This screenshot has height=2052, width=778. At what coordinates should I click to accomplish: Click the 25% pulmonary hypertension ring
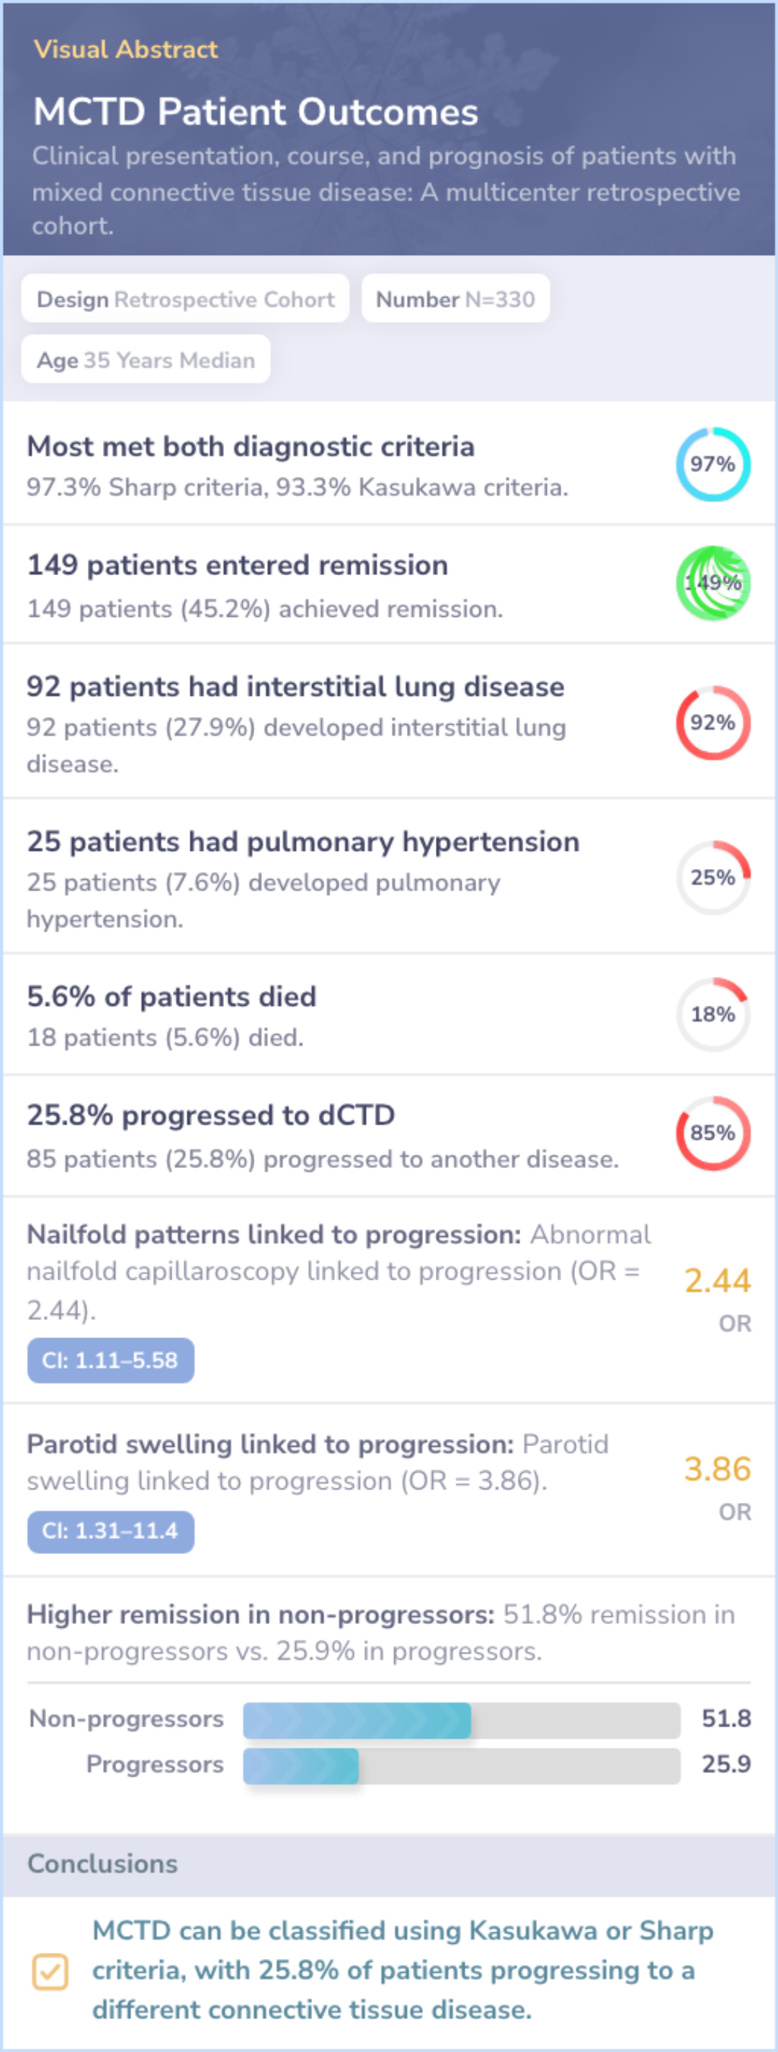(x=712, y=877)
